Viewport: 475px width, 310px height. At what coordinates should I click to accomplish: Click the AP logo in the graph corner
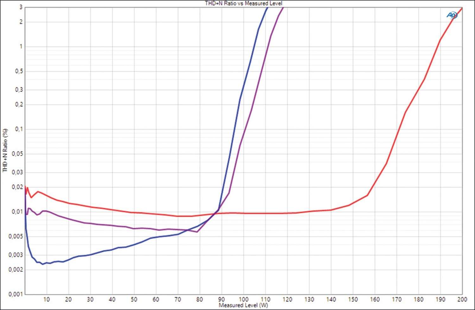(x=452, y=15)
